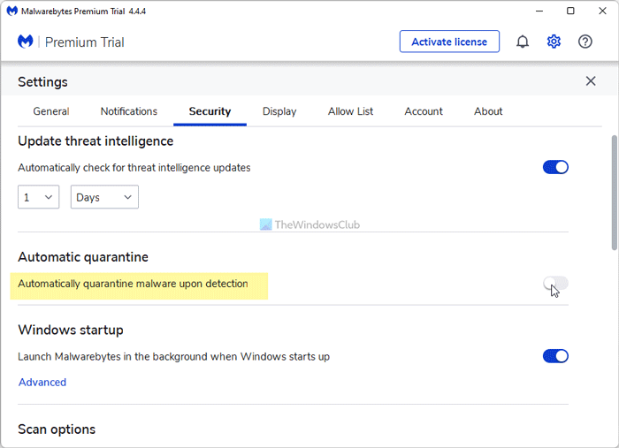Image resolution: width=619 pixels, height=448 pixels.
Task: Switch to the General tab
Action: pos(51,111)
